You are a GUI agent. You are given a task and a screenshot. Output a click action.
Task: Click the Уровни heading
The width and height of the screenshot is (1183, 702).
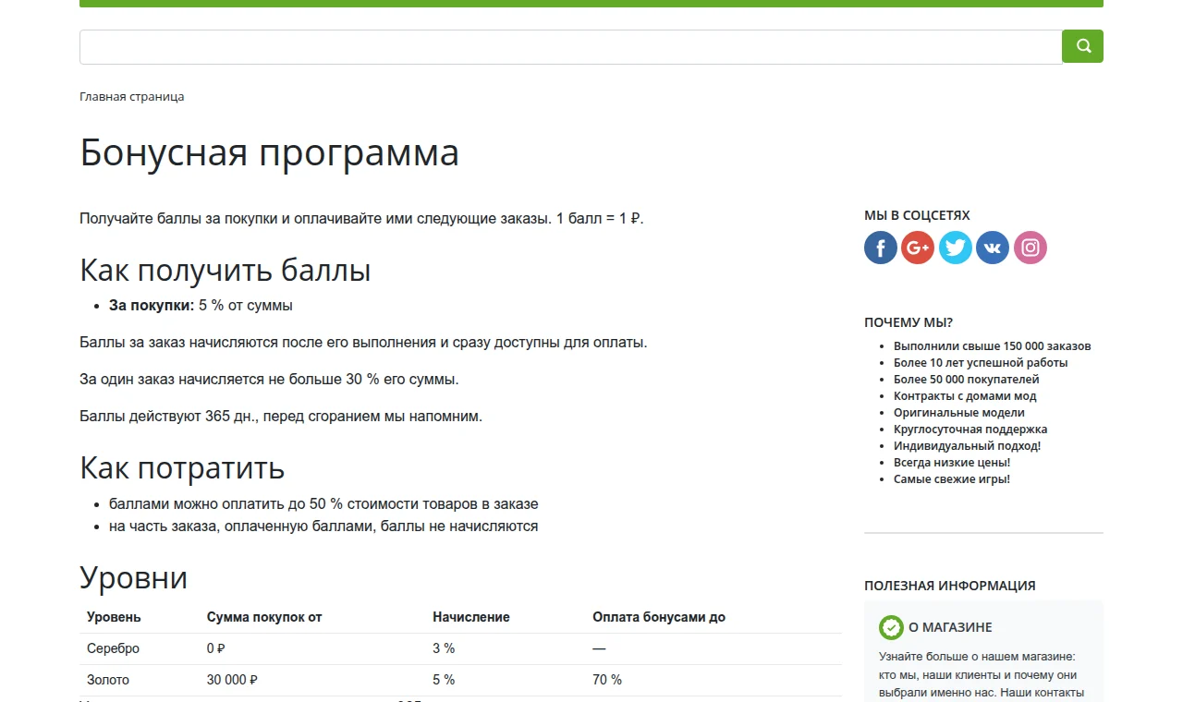coord(134,577)
